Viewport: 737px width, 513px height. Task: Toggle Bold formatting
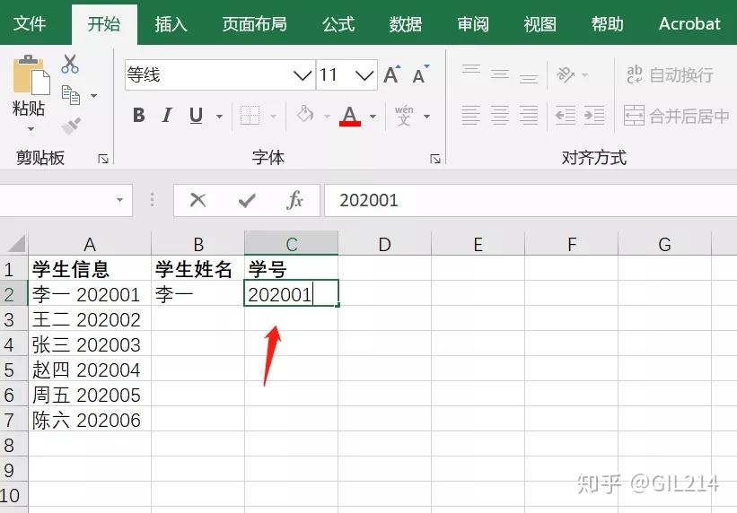click(x=138, y=115)
